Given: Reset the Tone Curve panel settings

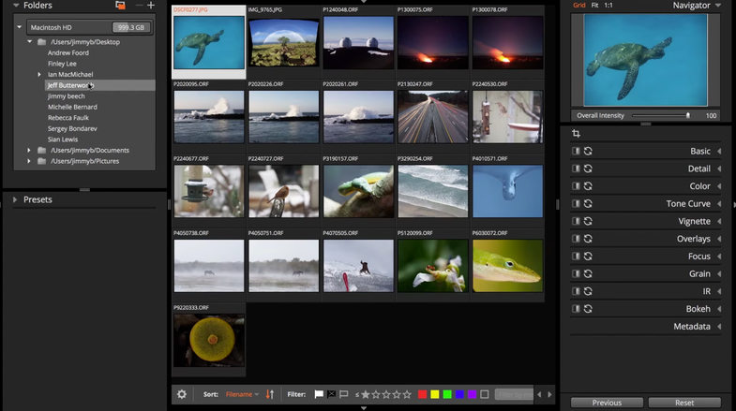Looking at the screenshot, I should point(589,204).
